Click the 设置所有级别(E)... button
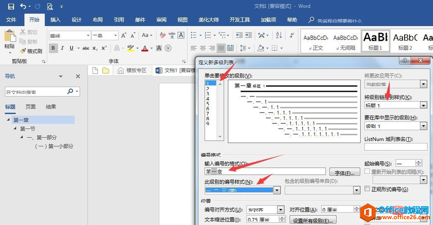 [313, 220]
